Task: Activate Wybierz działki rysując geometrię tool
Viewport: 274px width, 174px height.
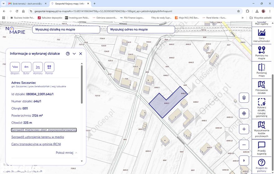Action: point(261,107)
